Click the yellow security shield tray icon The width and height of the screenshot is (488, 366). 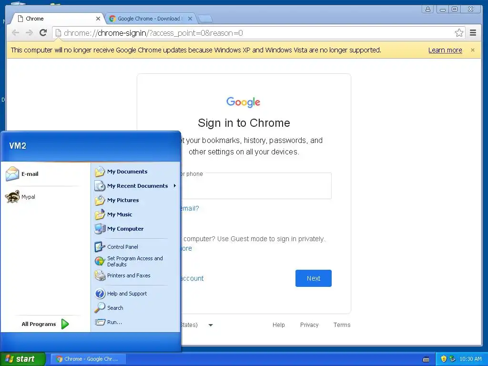(444, 359)
